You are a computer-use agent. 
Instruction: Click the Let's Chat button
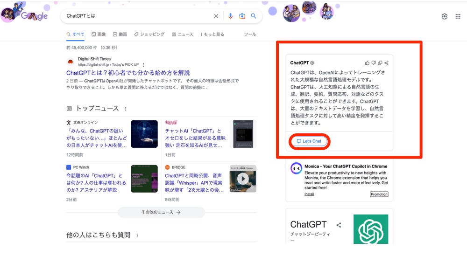pos(309,141)
